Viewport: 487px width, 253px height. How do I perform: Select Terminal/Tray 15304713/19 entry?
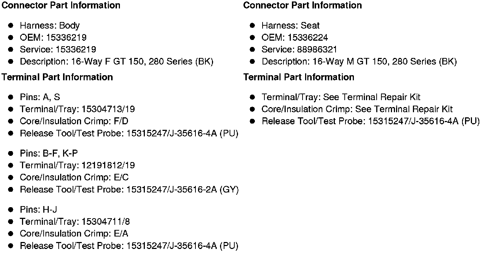[77, 109]
